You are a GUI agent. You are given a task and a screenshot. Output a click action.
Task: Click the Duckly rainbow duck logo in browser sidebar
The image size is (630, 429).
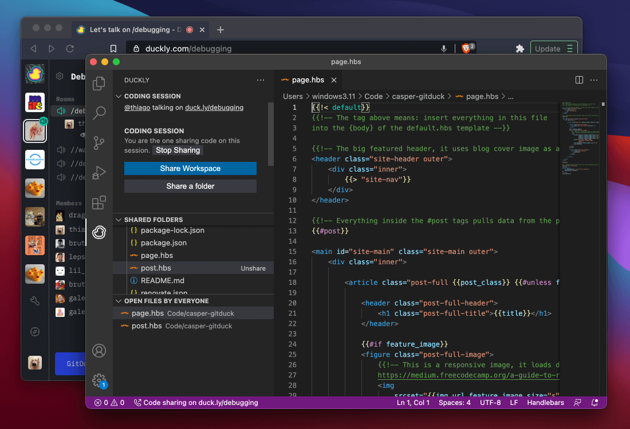(x=35, y=74)
